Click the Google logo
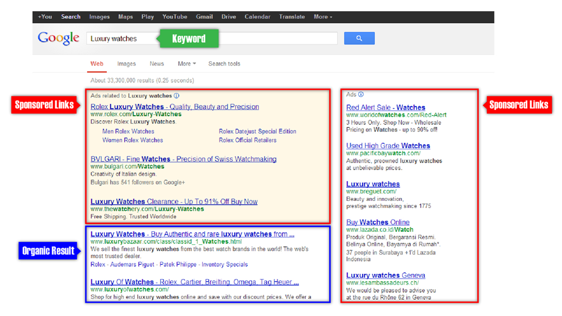The height and width of the screenshot is (316, 562). coord(58,38)
